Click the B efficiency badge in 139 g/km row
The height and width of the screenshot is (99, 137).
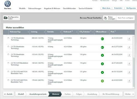[x=102, y=81]
